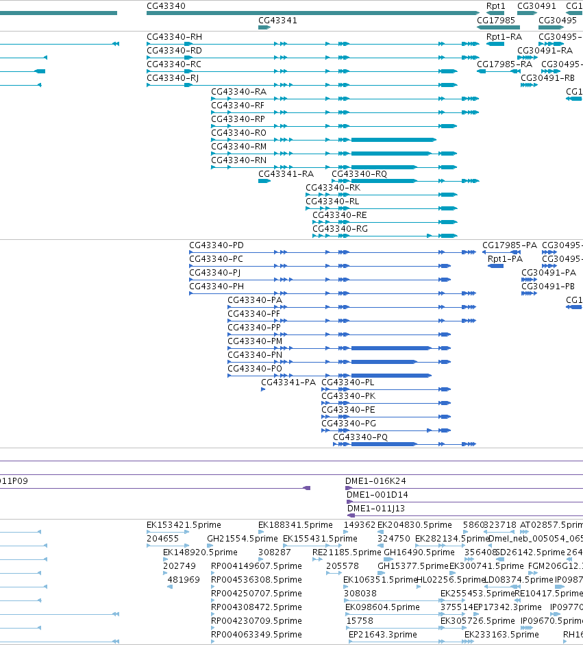Open transcript CG43340-RJ

coord(173,78)
